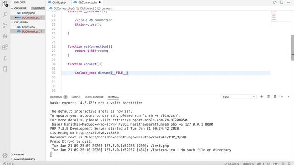294x165 pixels.
Task: Split the terminal pane
Action: (x=268, y=97)
